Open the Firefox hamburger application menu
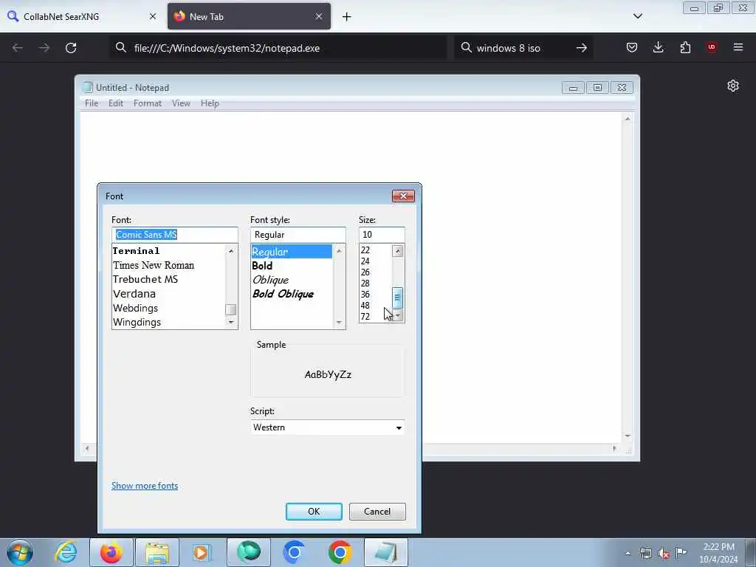This screenshot has width=756, height=567. [738, 47]
